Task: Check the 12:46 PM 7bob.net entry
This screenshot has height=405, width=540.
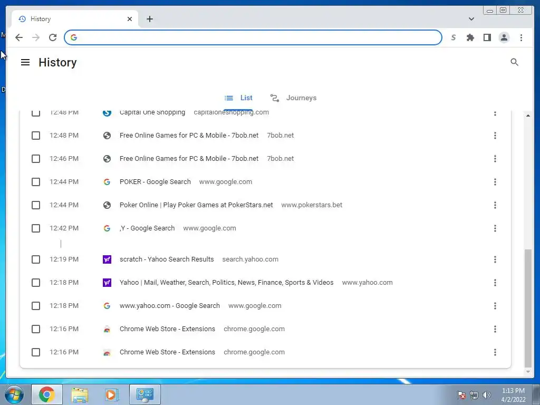Action: (x=36, y=159)
